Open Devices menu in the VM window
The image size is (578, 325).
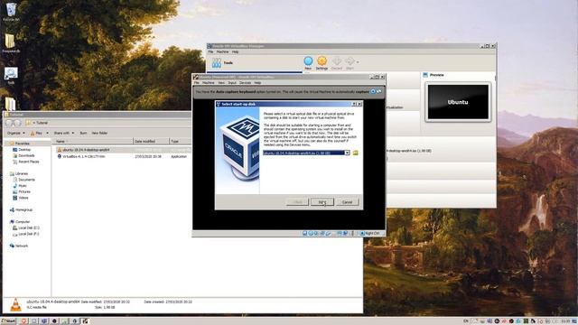pos(245,83)
